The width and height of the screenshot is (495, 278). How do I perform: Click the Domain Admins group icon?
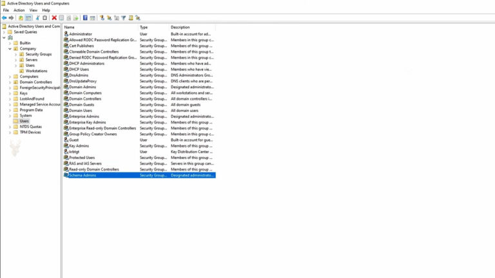click(66, 87)
